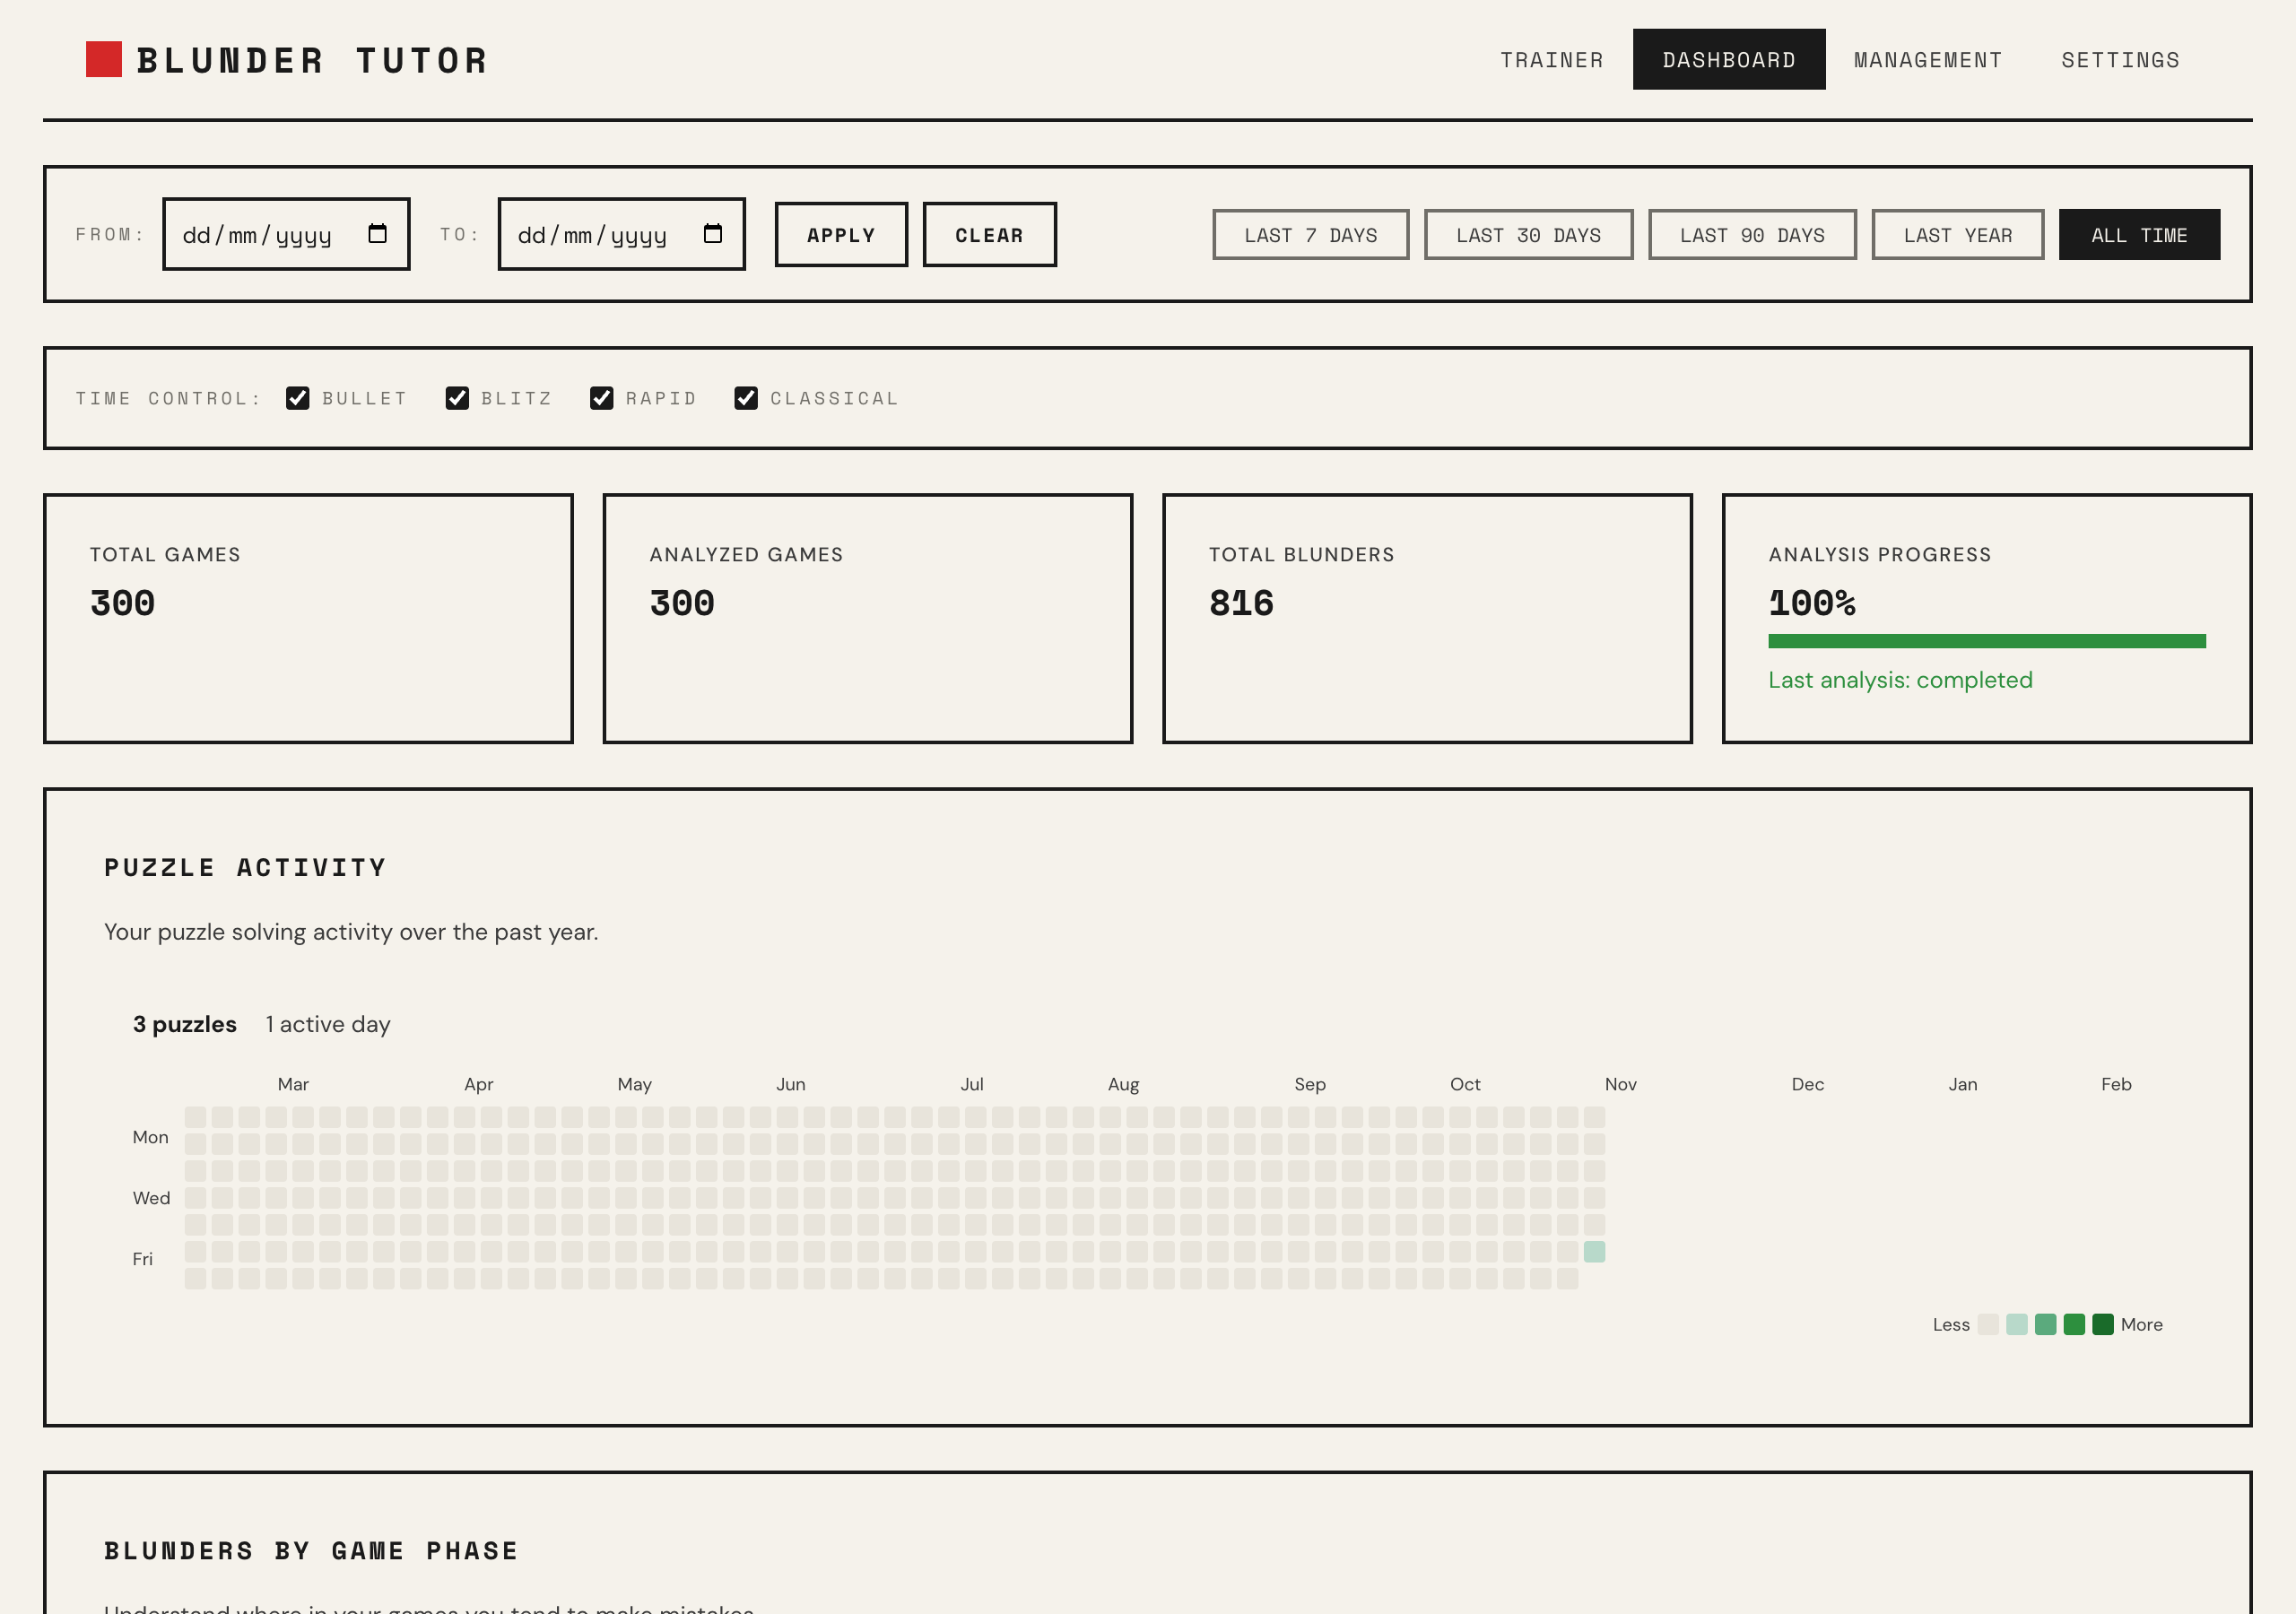The image size is (2296, 1614).
Task: Open the Trainer tab
Action: pos(1551,60)
